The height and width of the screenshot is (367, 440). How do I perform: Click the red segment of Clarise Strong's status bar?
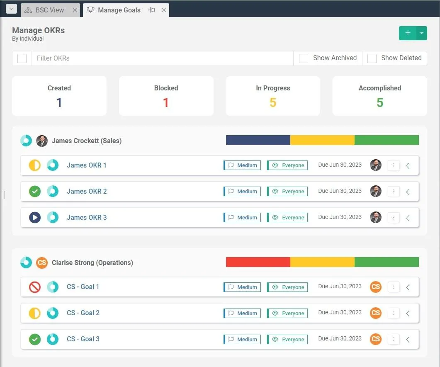pos(258,262)
